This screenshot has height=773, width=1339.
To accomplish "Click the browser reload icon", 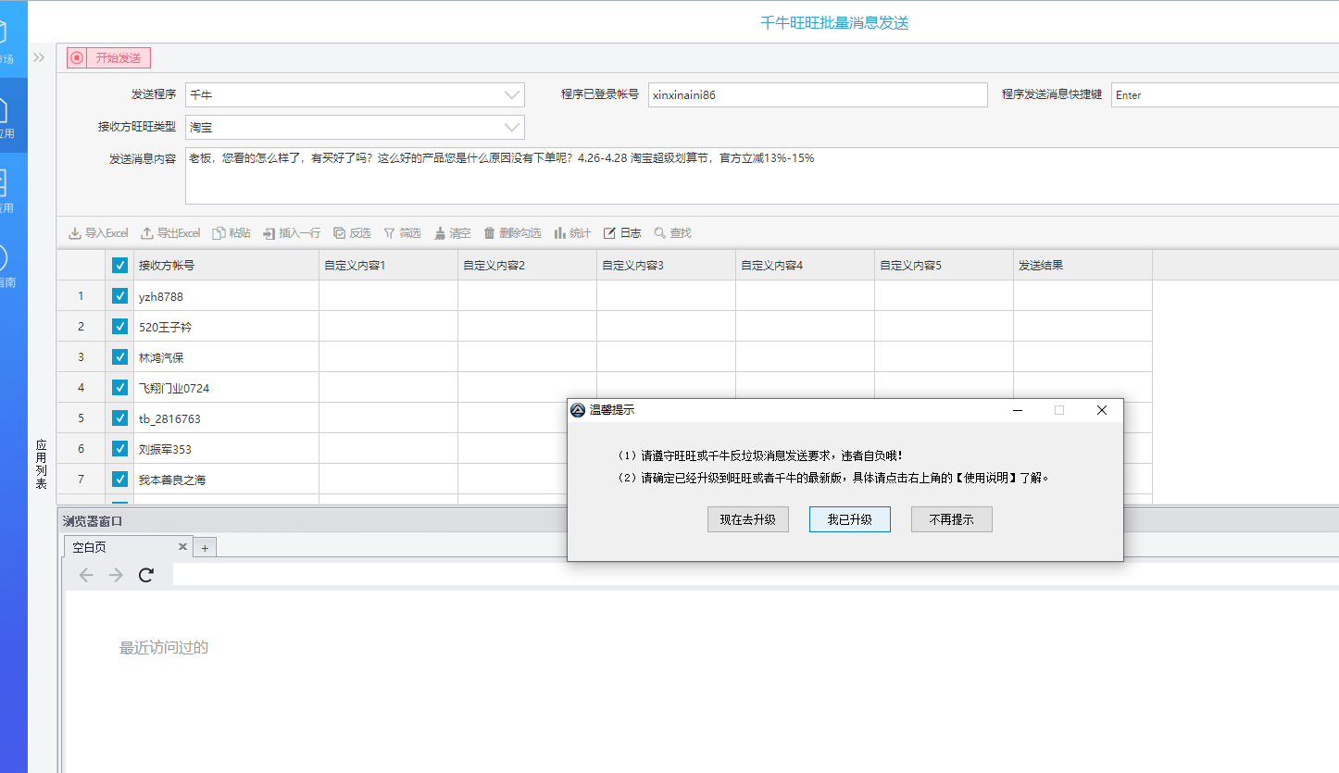I will (146, 575).
